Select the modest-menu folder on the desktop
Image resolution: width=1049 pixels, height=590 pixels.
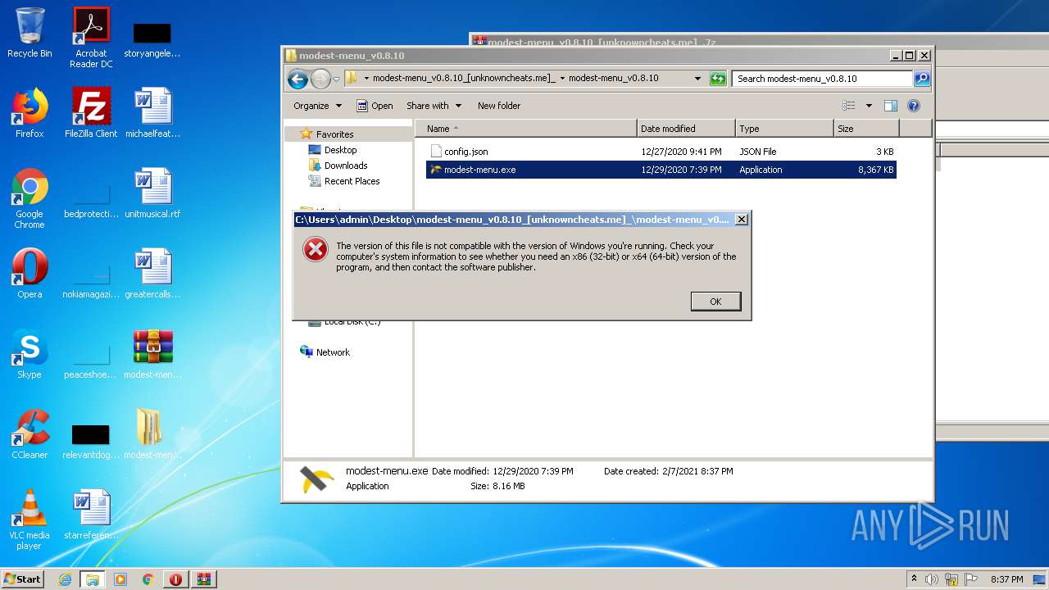(x=152, y=434)
